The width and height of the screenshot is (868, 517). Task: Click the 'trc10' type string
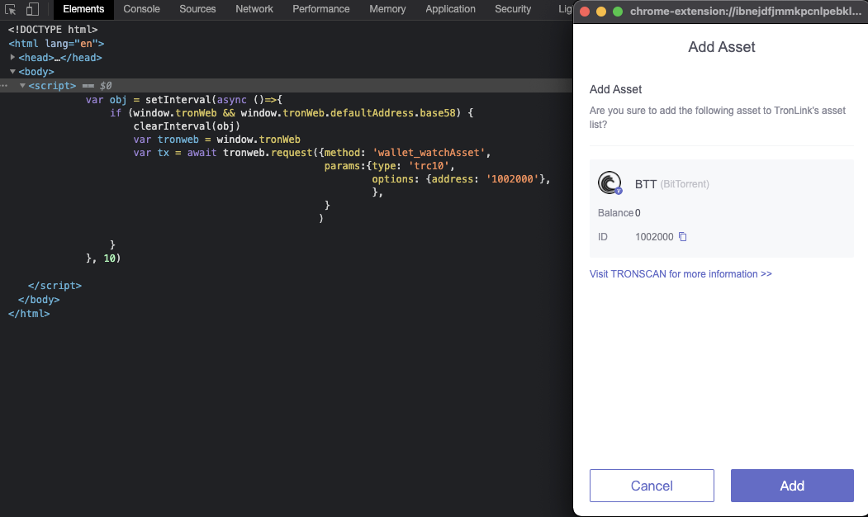429,165
